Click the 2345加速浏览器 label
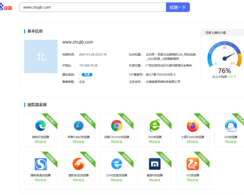This screenshot has height=195, width=244. coord(117,175)
